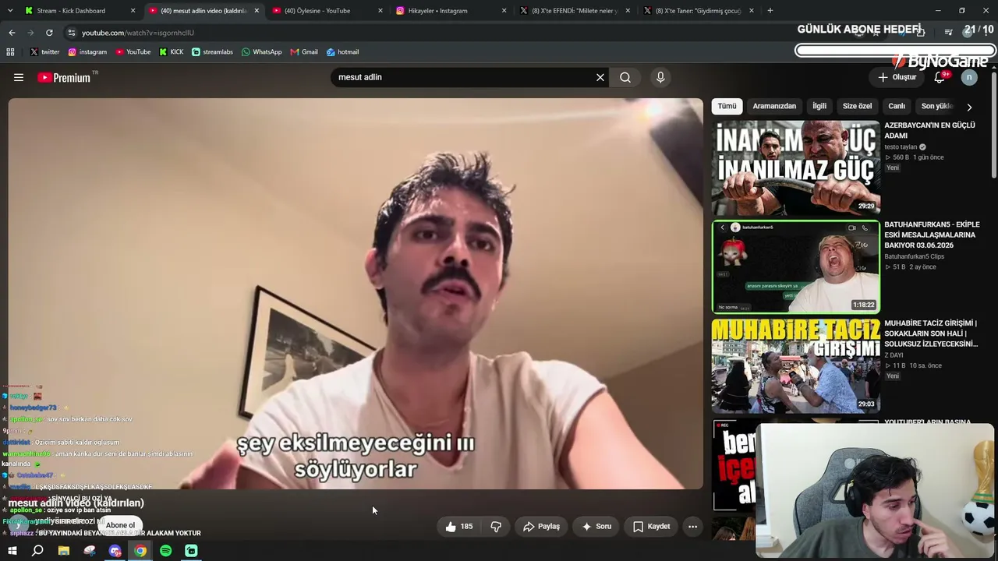This screenshot has width=998, height=561.
Task: Start voice search with the microphone
Action: (660, 77)
